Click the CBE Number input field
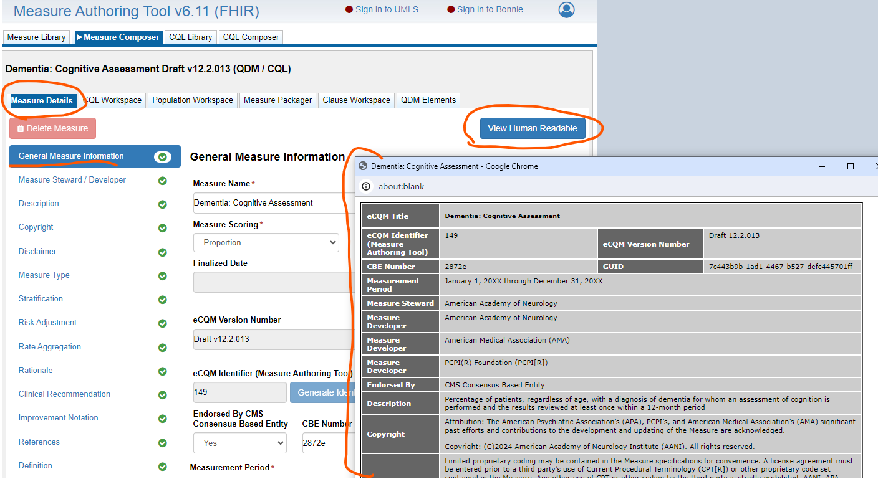Viewport: 878px width, 479px height. pyautogui.click(x=324, y=443)
